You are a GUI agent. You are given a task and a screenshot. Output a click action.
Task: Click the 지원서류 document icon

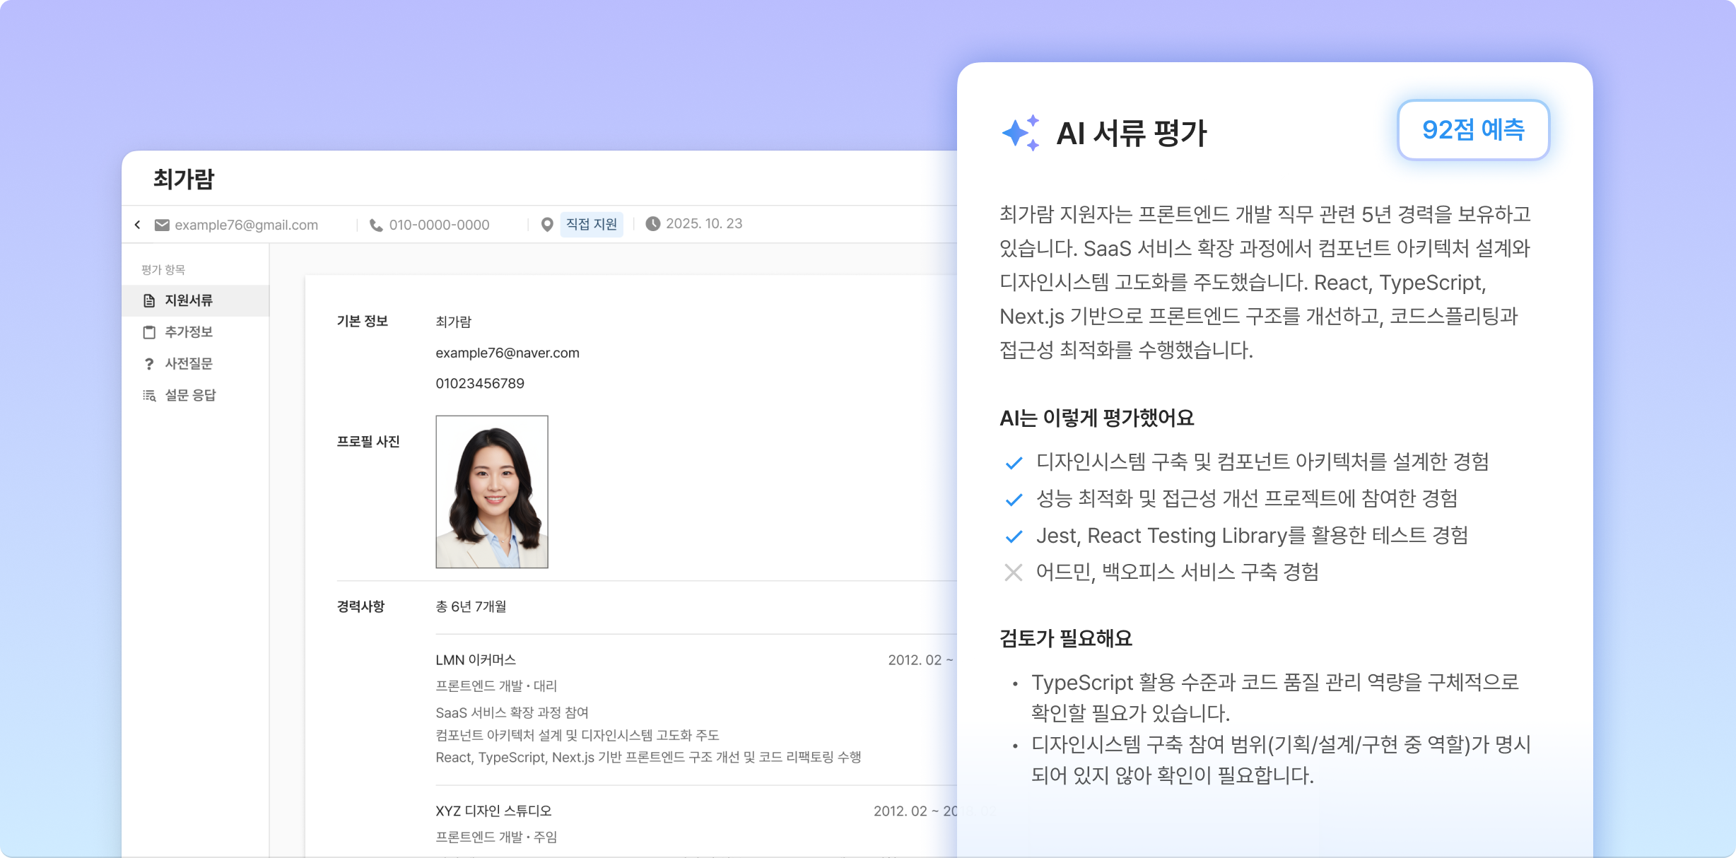pyautogui.click(x=149, y=301)
